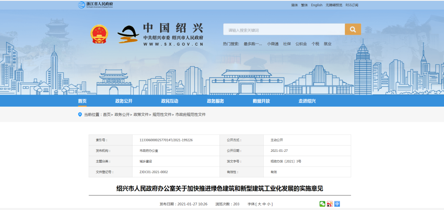Image resolution: width=444 pixels, height=210 pixels.
Task: Share the article via Weibo icon
Action: (x=329, y=204)
